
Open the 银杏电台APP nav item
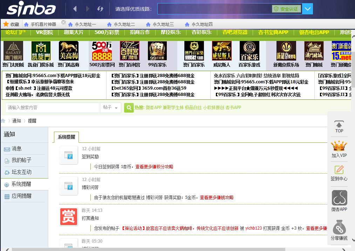click(314, 32)
